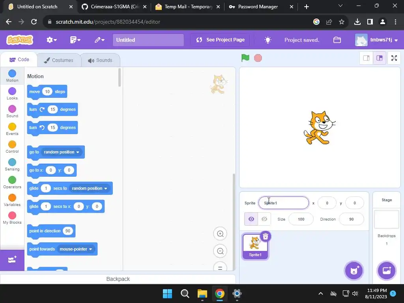404x303 pixels.
Task: Open the File menu icon
Action: point(75,40)
